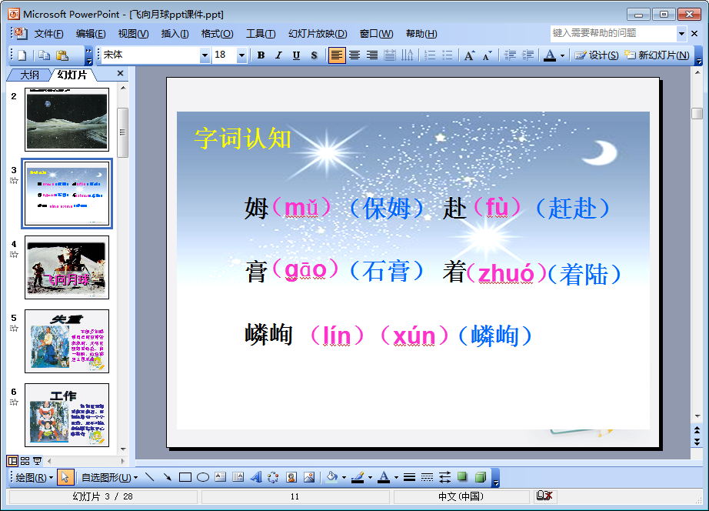Insert picture from file
Image resolution: width=709 pixels, height=511 pixels.
tap(309, 477)
